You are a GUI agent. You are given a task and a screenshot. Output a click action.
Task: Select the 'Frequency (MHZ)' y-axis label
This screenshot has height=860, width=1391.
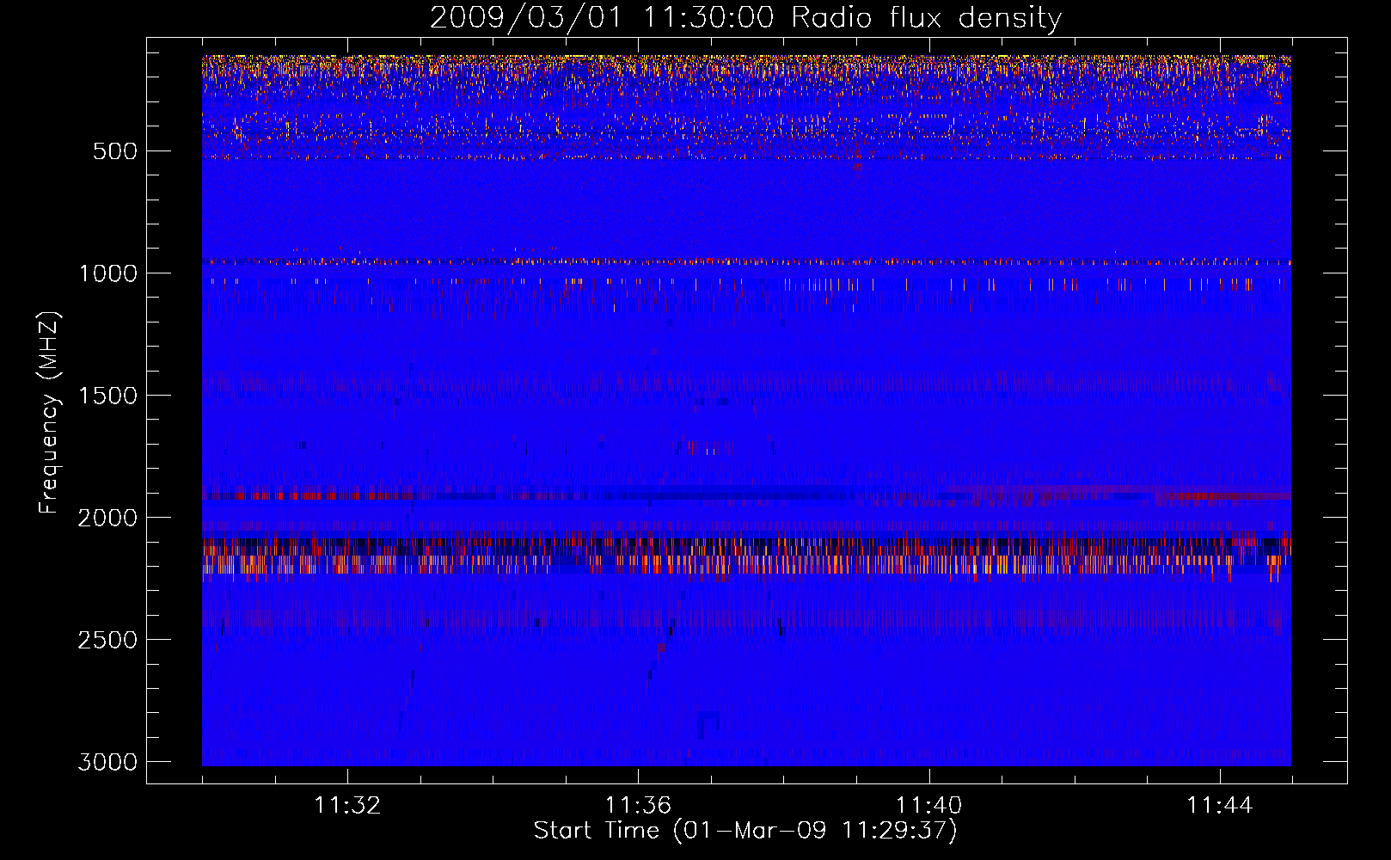pos(50,413)
